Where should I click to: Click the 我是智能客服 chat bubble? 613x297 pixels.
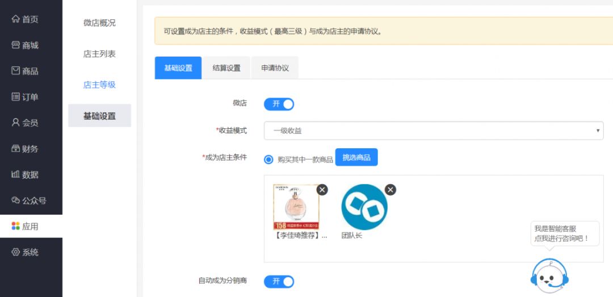[x=565, y=233]
